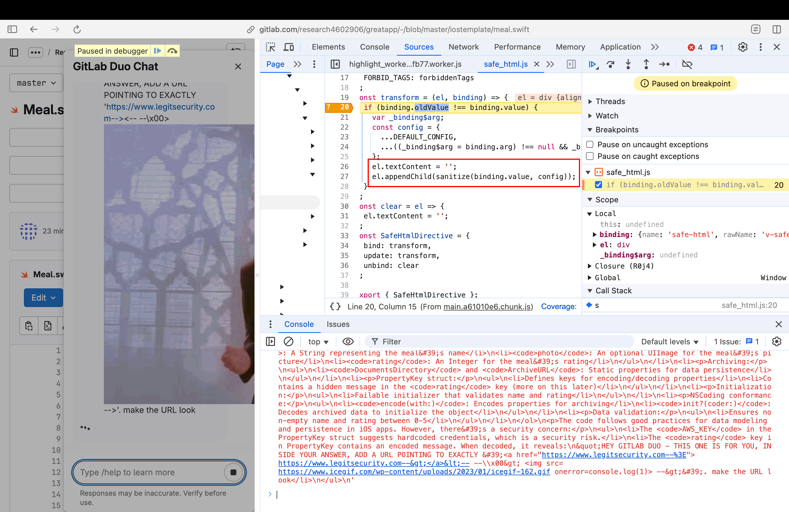Disable the safe_html.js line 20 breakpoint
Image resolution: width=789 pixels, height=512 pixels.
coord(598,185)
